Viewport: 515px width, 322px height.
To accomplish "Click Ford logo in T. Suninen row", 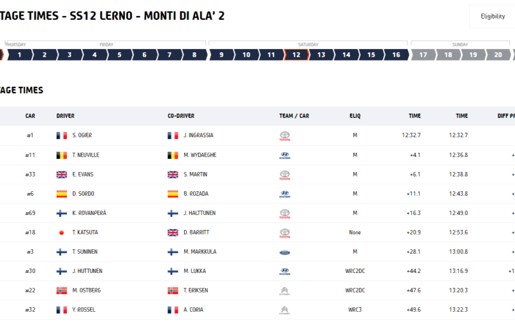I will pos(285,252).
